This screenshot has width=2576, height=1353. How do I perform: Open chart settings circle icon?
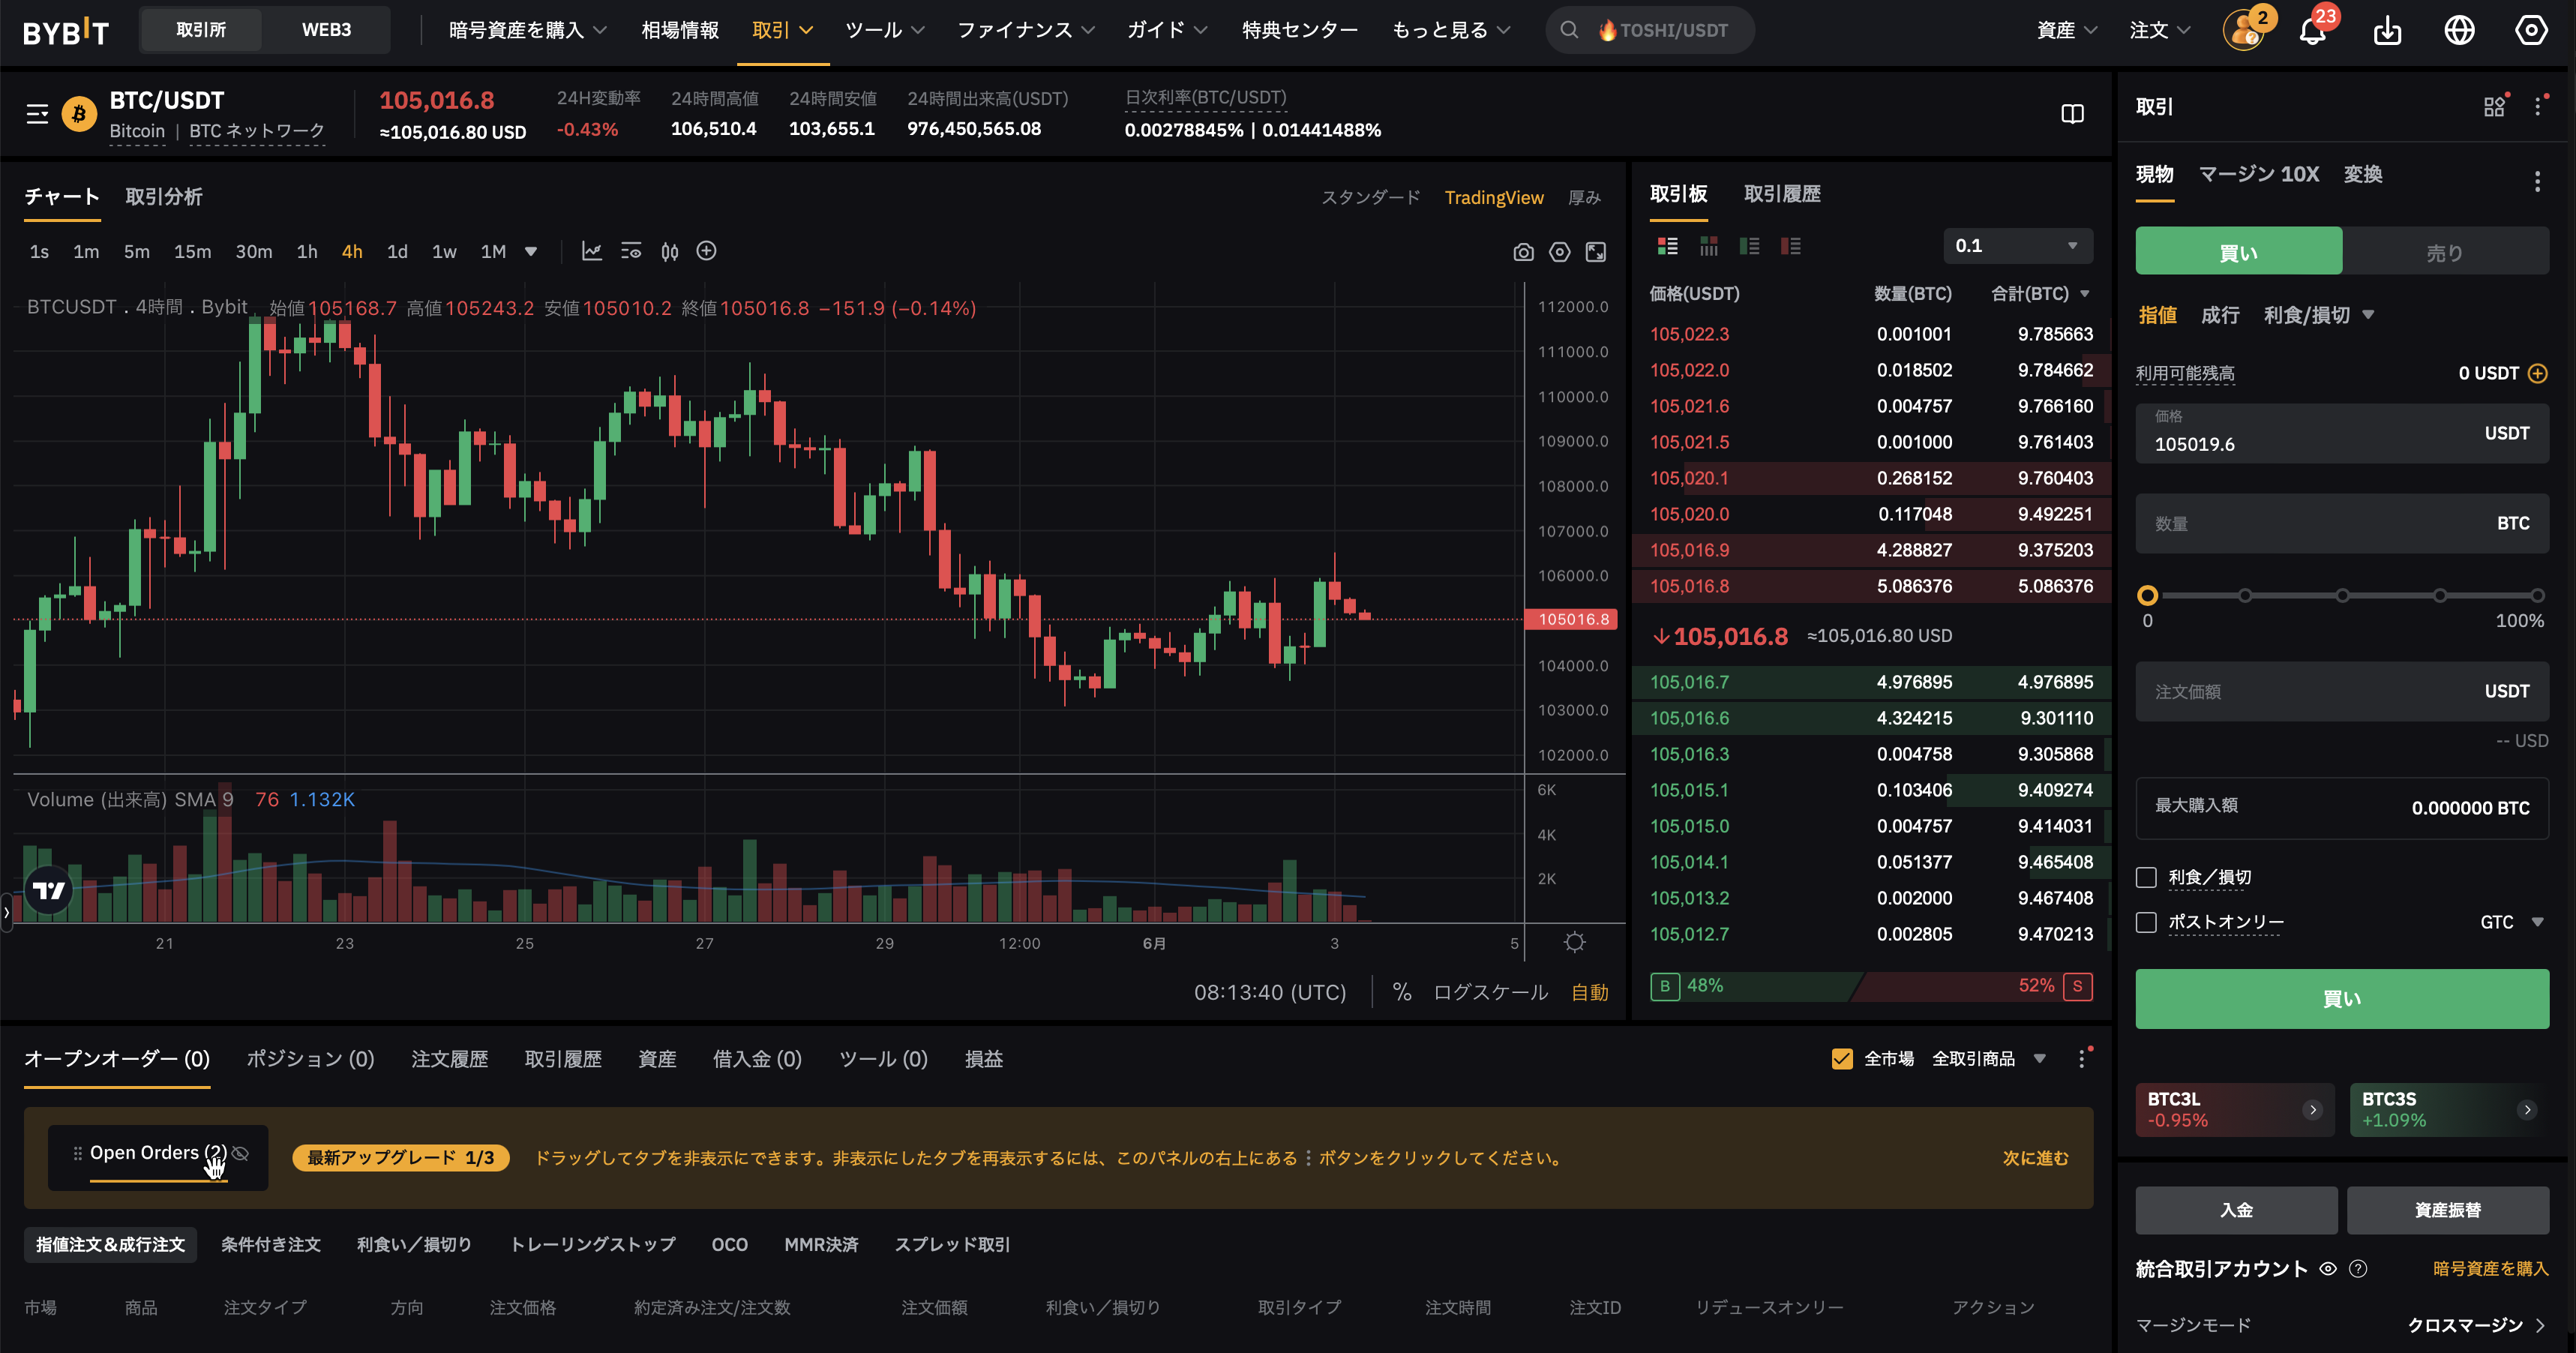[1559, 252]
